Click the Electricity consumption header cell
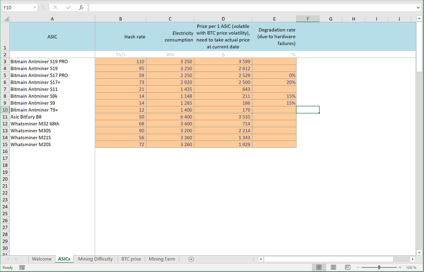Screen dimensions: 424x272 point(170,37)
